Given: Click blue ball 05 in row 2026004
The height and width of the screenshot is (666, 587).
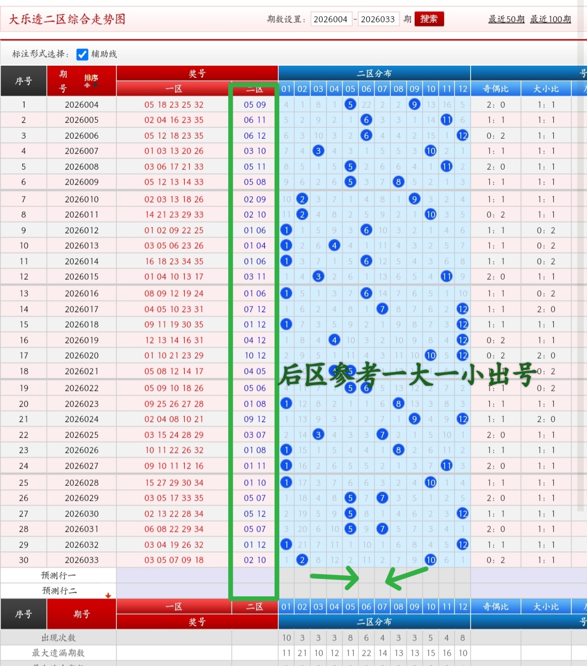Looking at the screenshot, I should point(351,104).
